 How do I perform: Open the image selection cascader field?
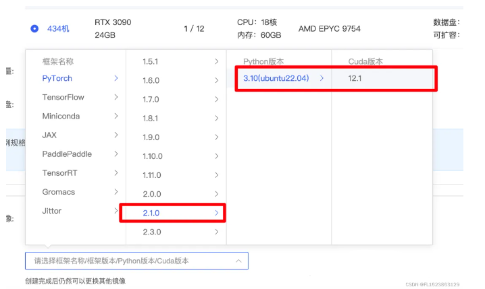pyautogui.click(x=136, y=261)
